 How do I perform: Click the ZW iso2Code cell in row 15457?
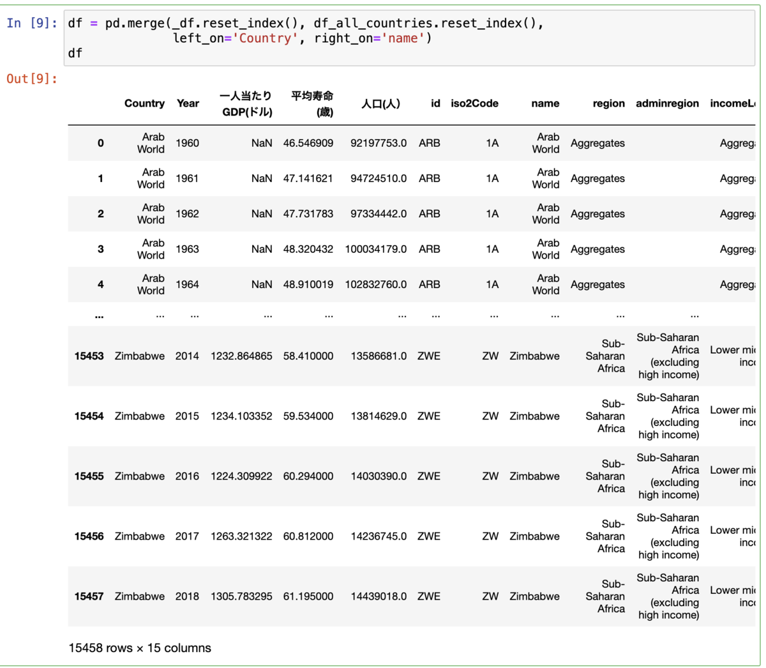(x=490, y=596)
